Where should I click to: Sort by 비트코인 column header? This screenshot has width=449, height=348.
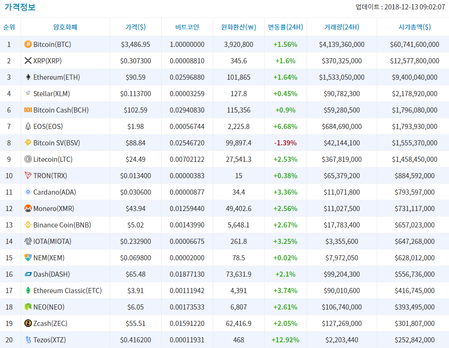click(x=187, y=27)
